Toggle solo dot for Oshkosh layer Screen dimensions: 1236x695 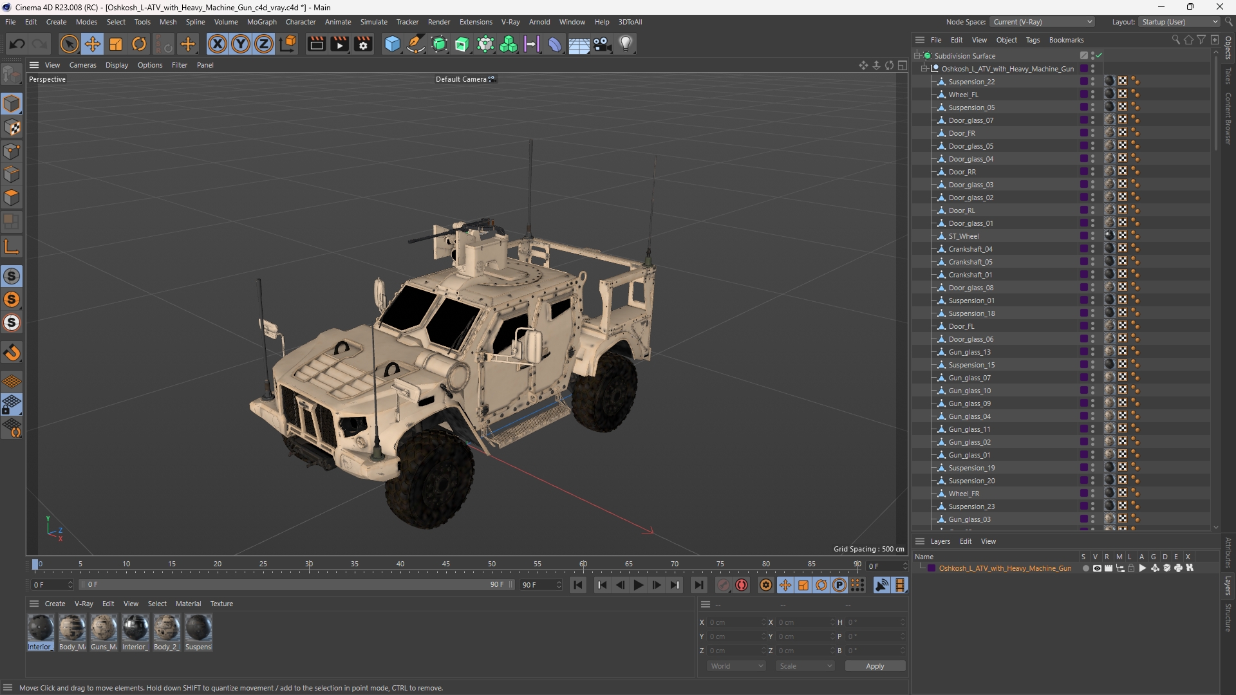point(1085,568)
